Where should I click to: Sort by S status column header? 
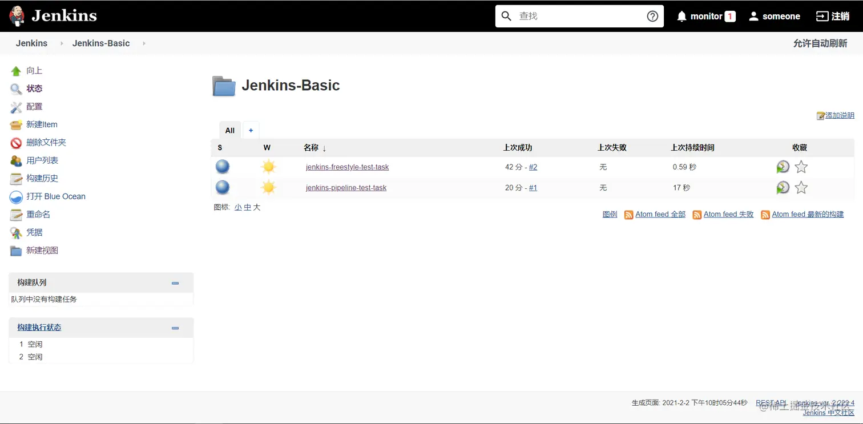tap(220, 148)
